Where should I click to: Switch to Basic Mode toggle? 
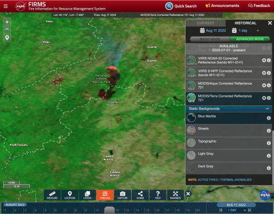pos(210,39)
